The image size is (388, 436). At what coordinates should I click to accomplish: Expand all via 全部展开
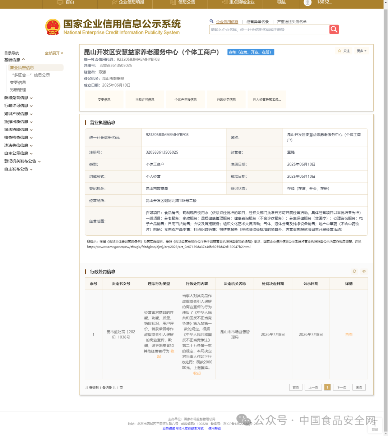(x=54, y=53)
